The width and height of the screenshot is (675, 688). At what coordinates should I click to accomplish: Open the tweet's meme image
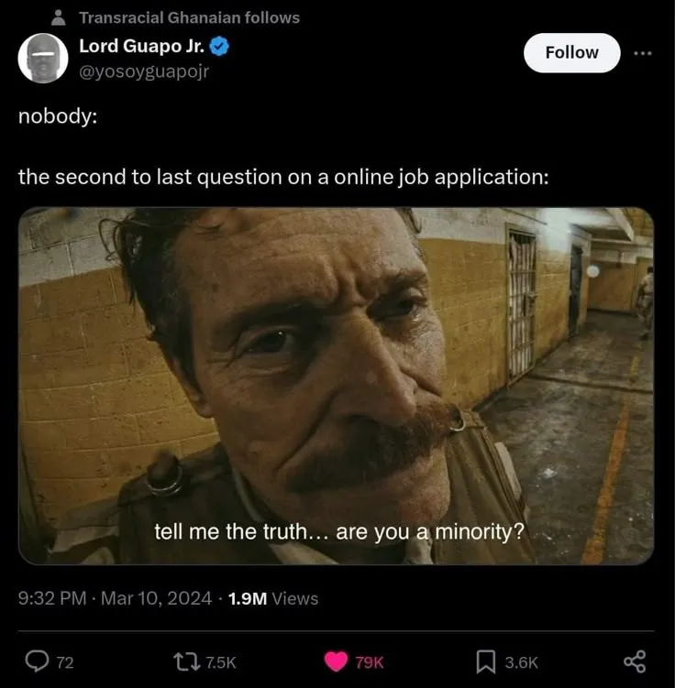click(x=336, y=386)
